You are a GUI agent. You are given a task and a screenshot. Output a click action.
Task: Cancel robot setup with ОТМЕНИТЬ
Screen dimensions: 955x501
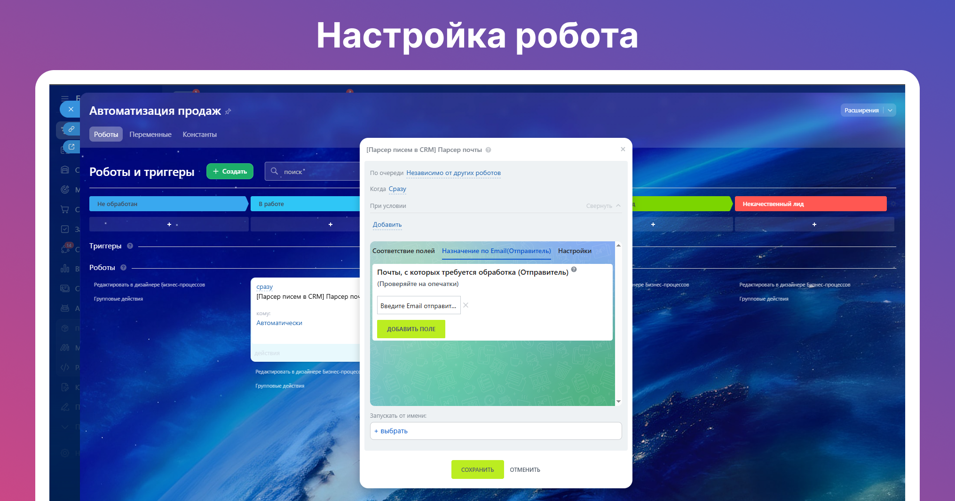click(525, 469)
